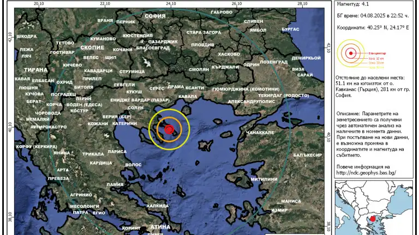This screenshot has height=235, width=419.
Task: Click the red epicenter marker on map
Action: point(169,129)
